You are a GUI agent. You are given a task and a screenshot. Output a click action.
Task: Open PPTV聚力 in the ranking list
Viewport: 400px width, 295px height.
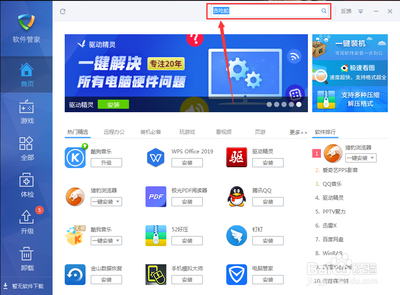pos(334,211)
